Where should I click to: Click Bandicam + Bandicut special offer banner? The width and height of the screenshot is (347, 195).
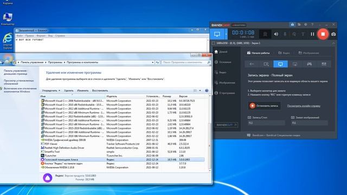click(274, 135)
